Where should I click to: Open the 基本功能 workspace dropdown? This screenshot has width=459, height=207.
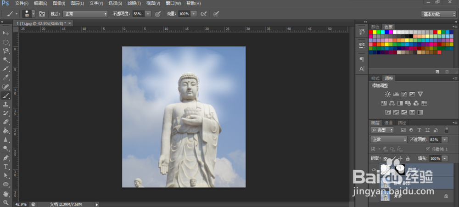[x=439, y=14]
